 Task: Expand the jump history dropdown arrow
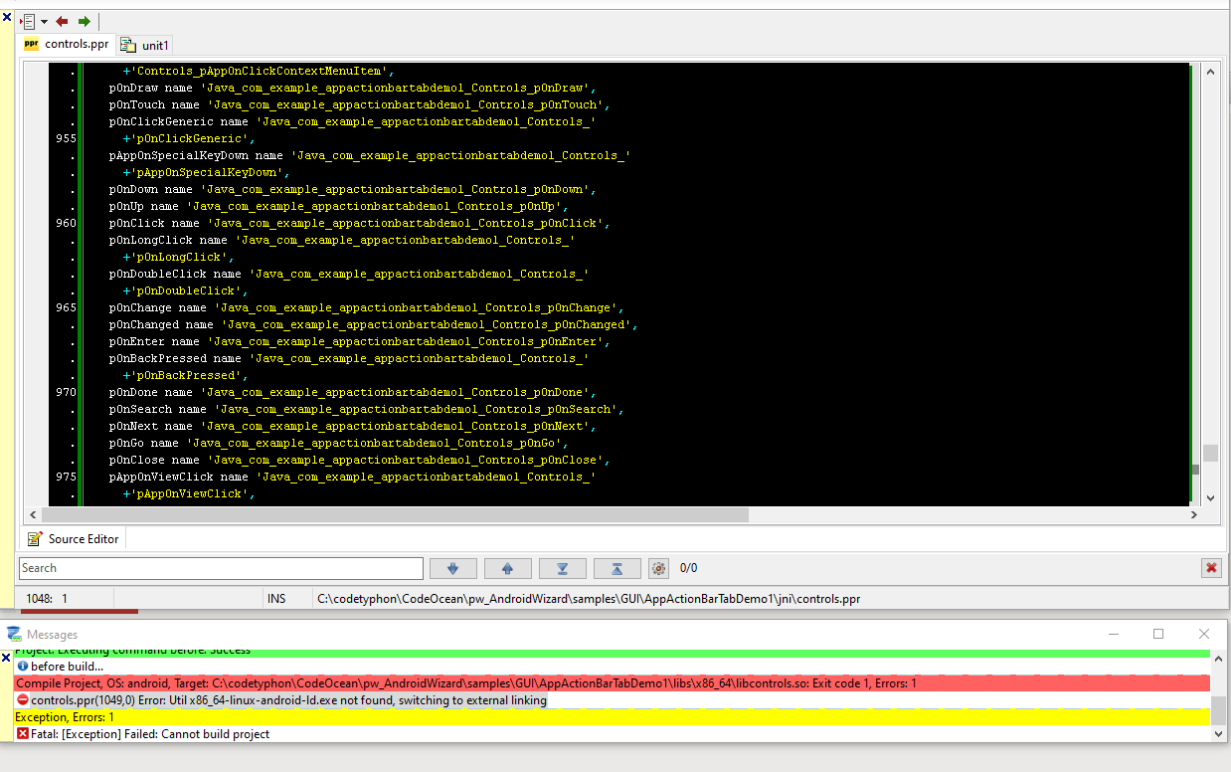tap(44, 21)
